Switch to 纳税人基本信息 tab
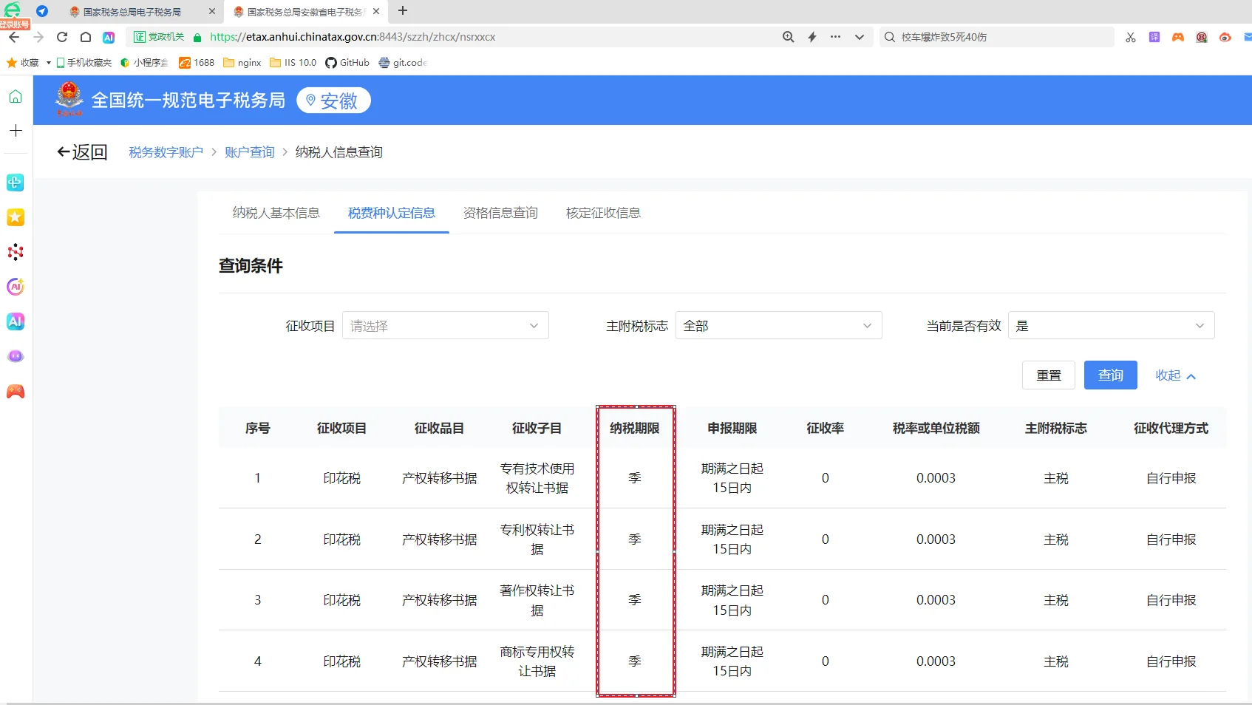This screenshot has height=705, width=1252. (276, 213)
